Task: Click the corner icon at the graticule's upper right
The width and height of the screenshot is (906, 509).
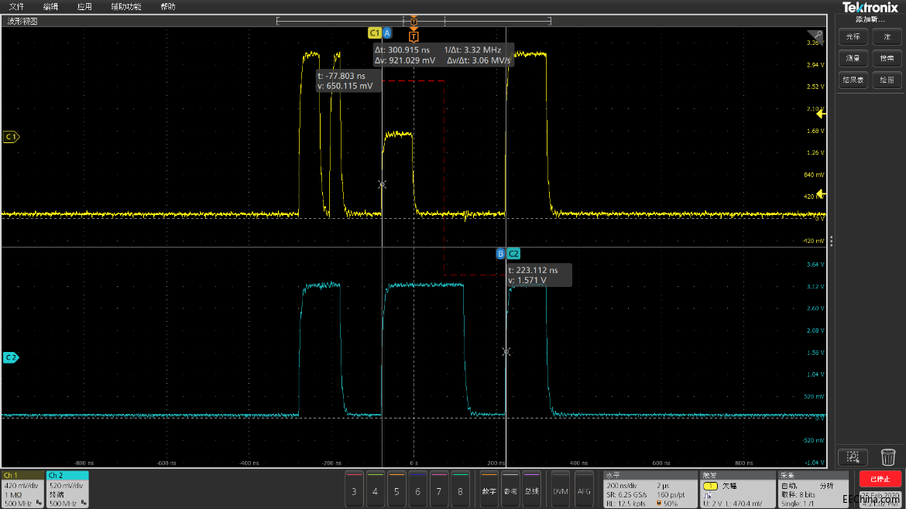Action: click(x=815, y=36)
